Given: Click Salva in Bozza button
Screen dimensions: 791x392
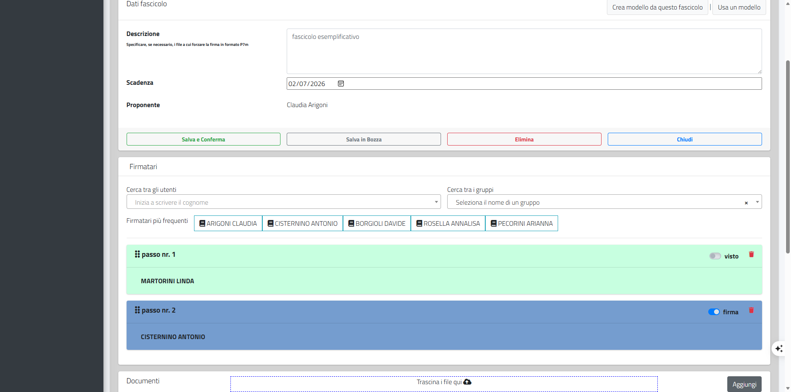Looking at the screenshot, I should tap(364, 139).
